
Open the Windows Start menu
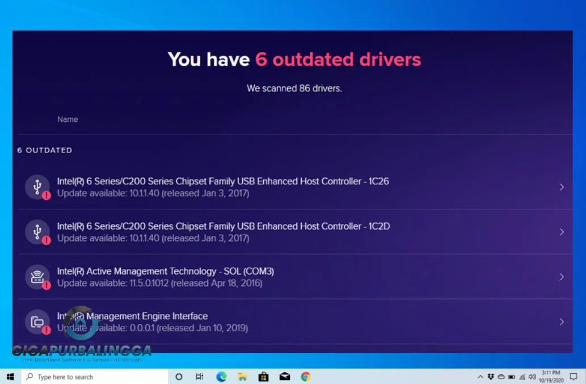coord(10,377)
